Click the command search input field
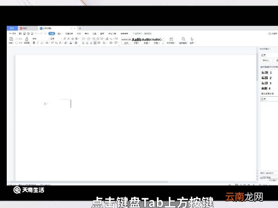 pyautogui.click(x=142, y=33)
